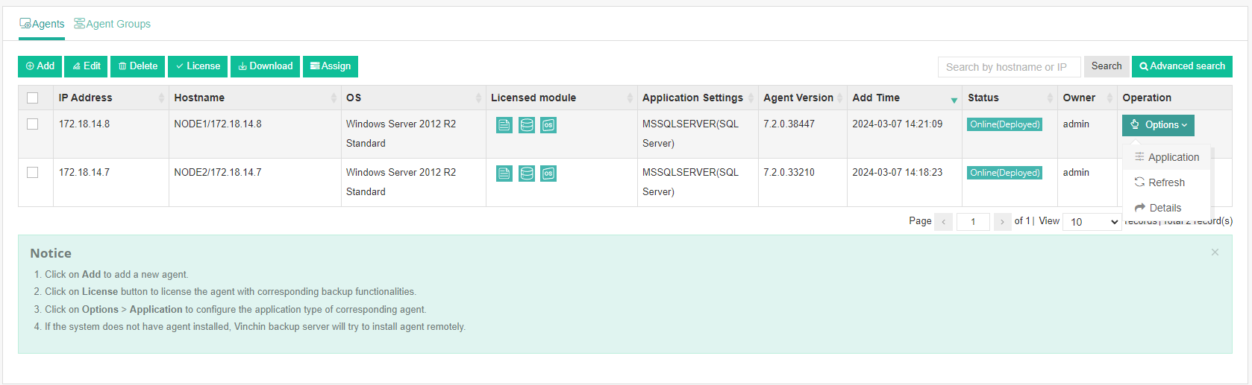1252x385 pixels.
Task: Sort by Owner column arrows
Action: pyautogui.click(x=1109, y=98)
